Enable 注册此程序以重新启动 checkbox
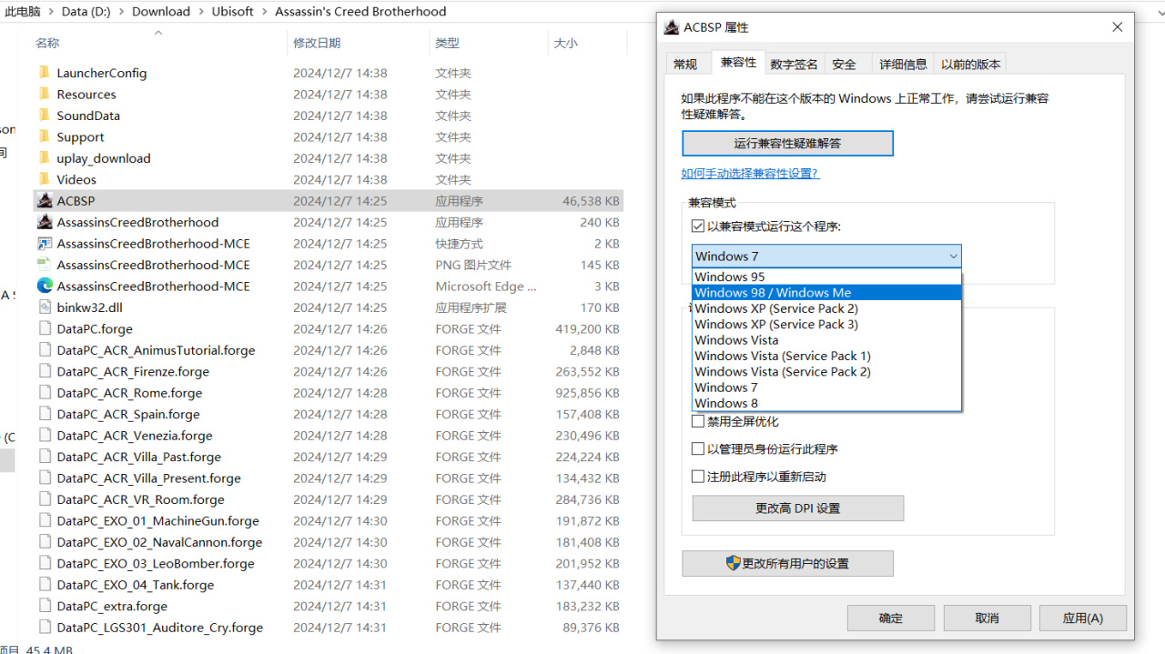The width and height of the screenshot is (1165, 654). [698, 476]
